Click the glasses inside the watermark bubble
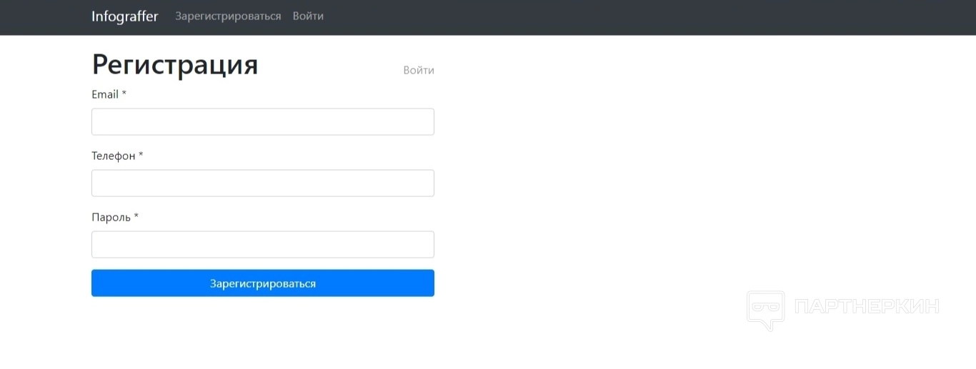976x369 pixels. tap(765, 306)
